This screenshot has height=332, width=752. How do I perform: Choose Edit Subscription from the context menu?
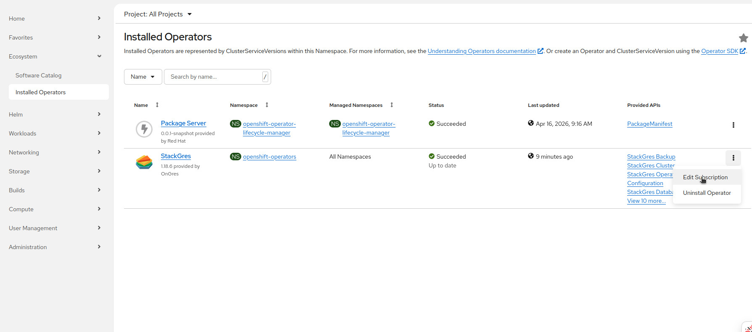(707, 177)
